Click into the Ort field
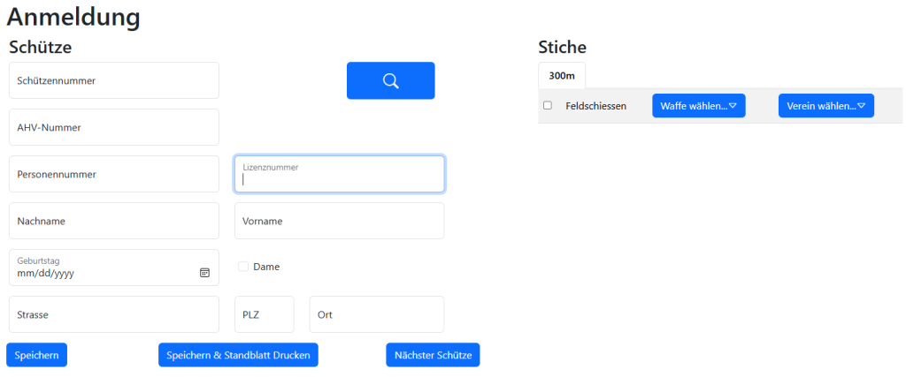This screenshot has width=906, height=377. point(377,314)
